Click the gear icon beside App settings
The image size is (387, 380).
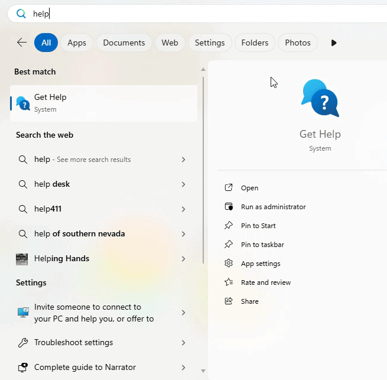click(229, 263)
